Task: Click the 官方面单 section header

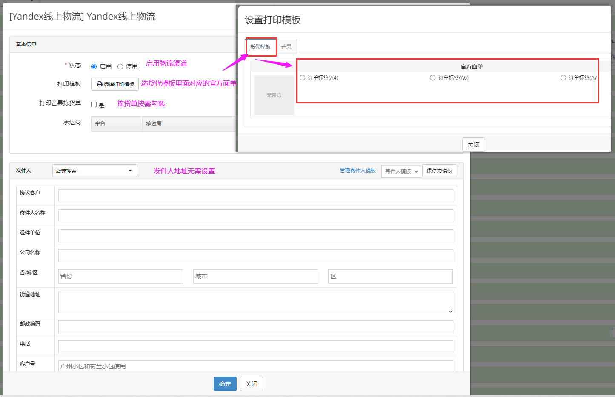Action: tap(472, 66)
